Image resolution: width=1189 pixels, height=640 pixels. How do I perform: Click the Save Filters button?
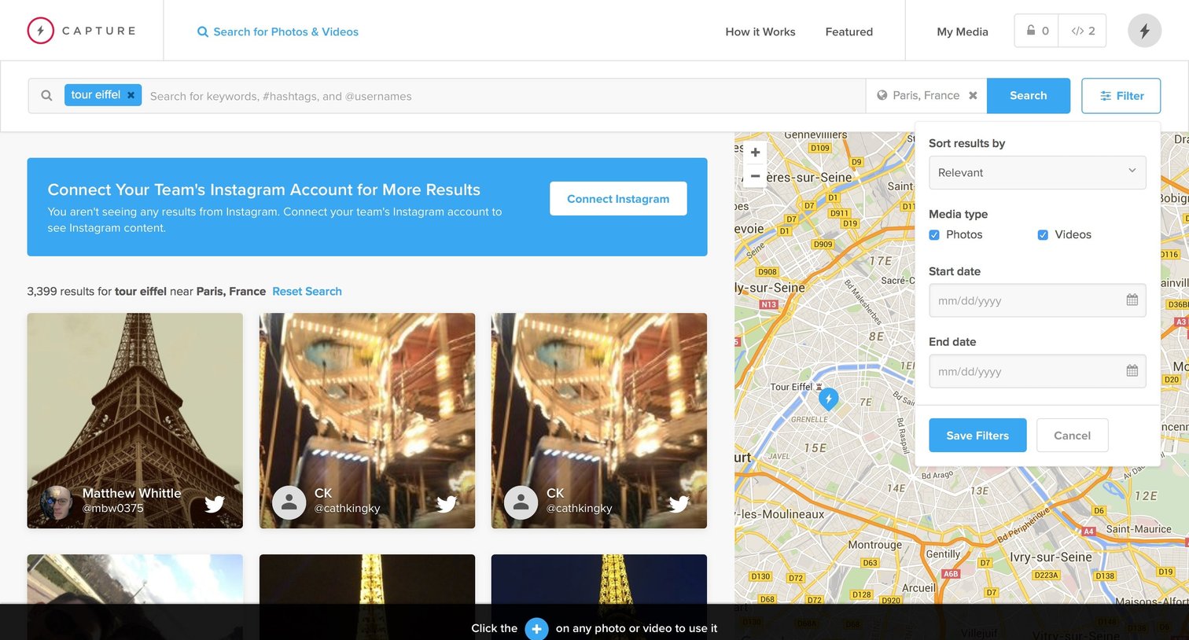977,435
